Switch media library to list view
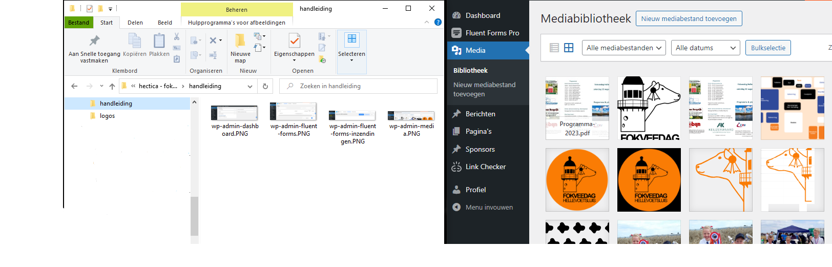Image resolution: width=832 pixels, height=267 pixels. (x=554, y=48)
